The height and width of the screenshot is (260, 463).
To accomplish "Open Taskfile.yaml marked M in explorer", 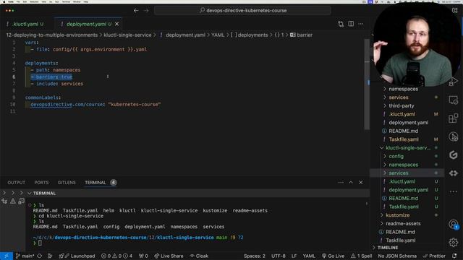I will pos(404,139).
